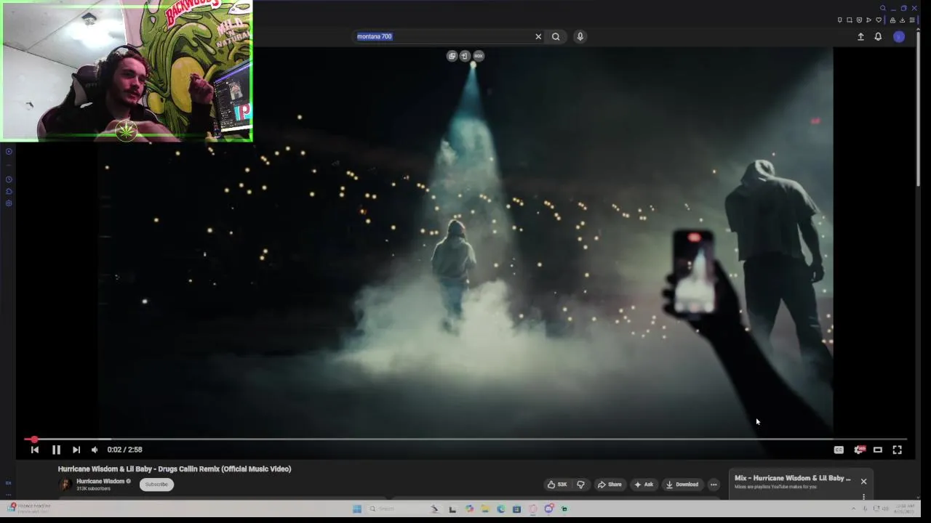
Task: Download the video
Action: point(682,485)
